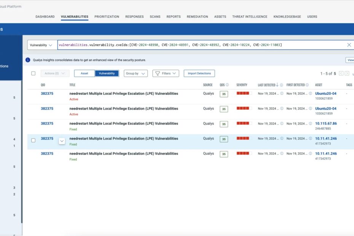This screenshot has height=236, width=354.
Task: Click the QDS column info icon
Action: click(227, 85)
